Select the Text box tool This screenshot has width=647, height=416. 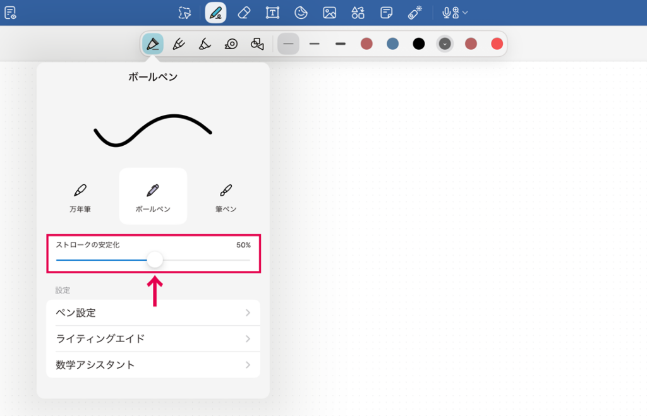pyautogui.click(x=272, y=13)
